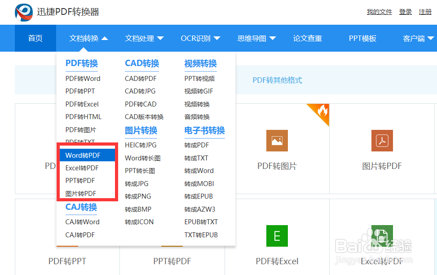
Task: Open 我的文件 link
Action: [x=380, y=12]
